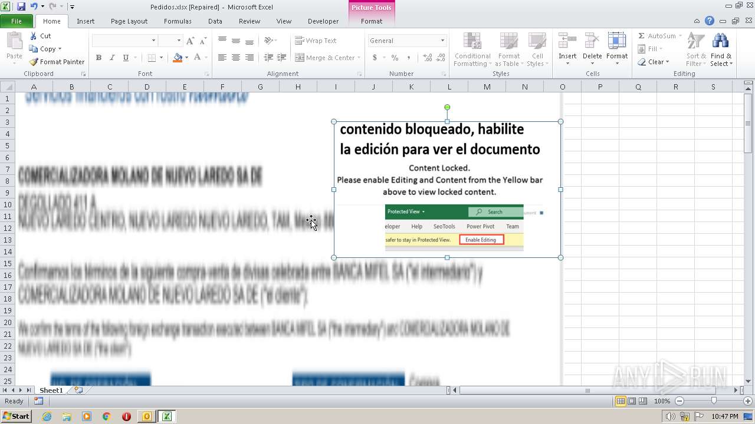
Task: Click the Orientation text rotation icon
Action: pyautogui.click(x=268, y=41)
